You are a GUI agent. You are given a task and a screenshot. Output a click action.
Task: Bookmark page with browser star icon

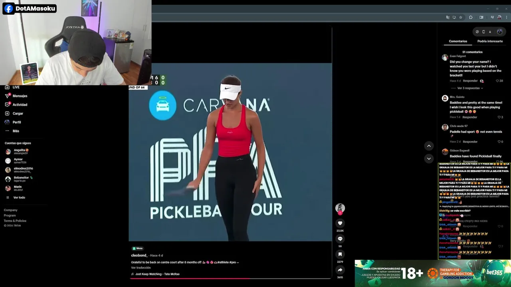point(461,17)
